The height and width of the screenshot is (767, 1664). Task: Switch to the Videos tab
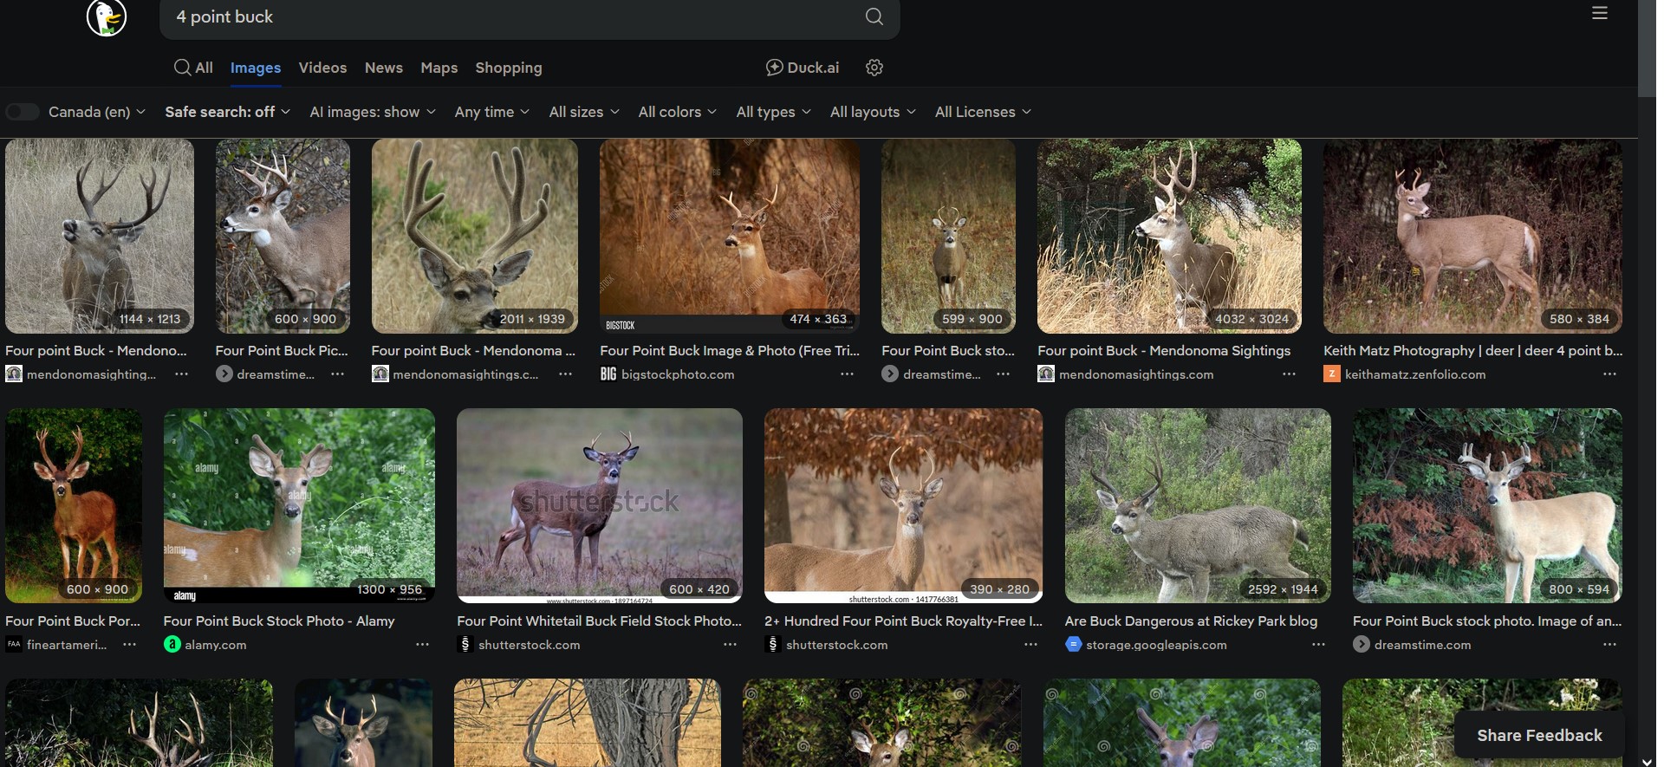(322, 68)
